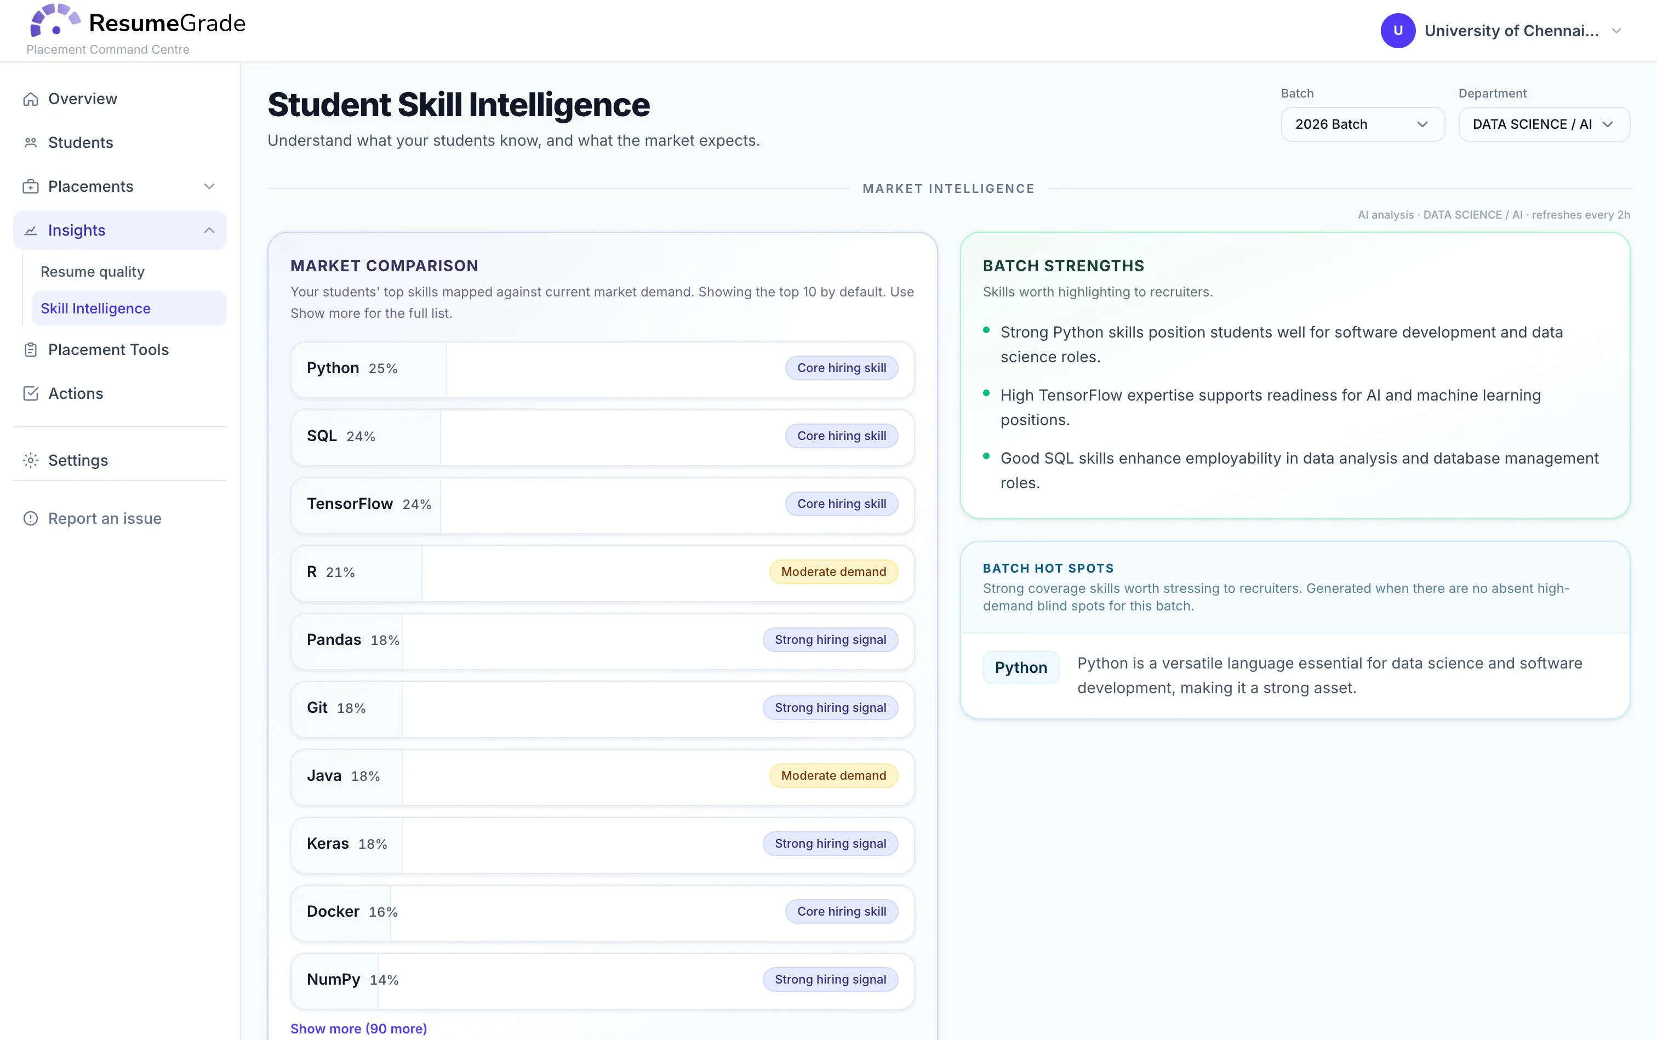
Task: Click the High TensorFlow expertise bullet point
Action: click(1271, 407)
